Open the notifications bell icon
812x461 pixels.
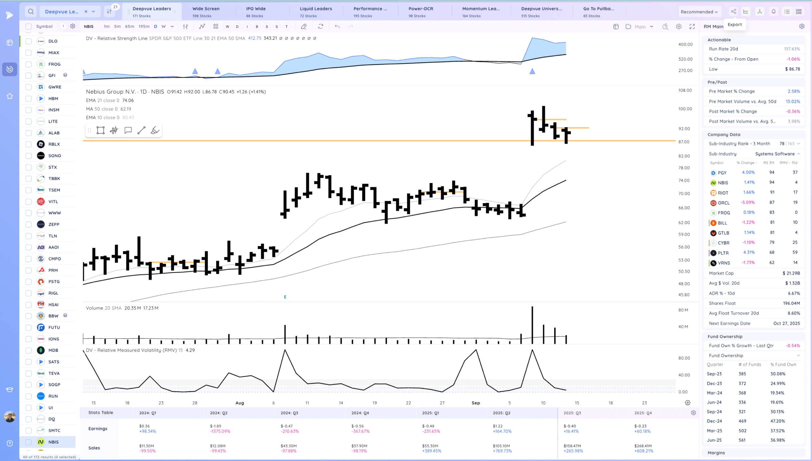[x=774, y=12]
